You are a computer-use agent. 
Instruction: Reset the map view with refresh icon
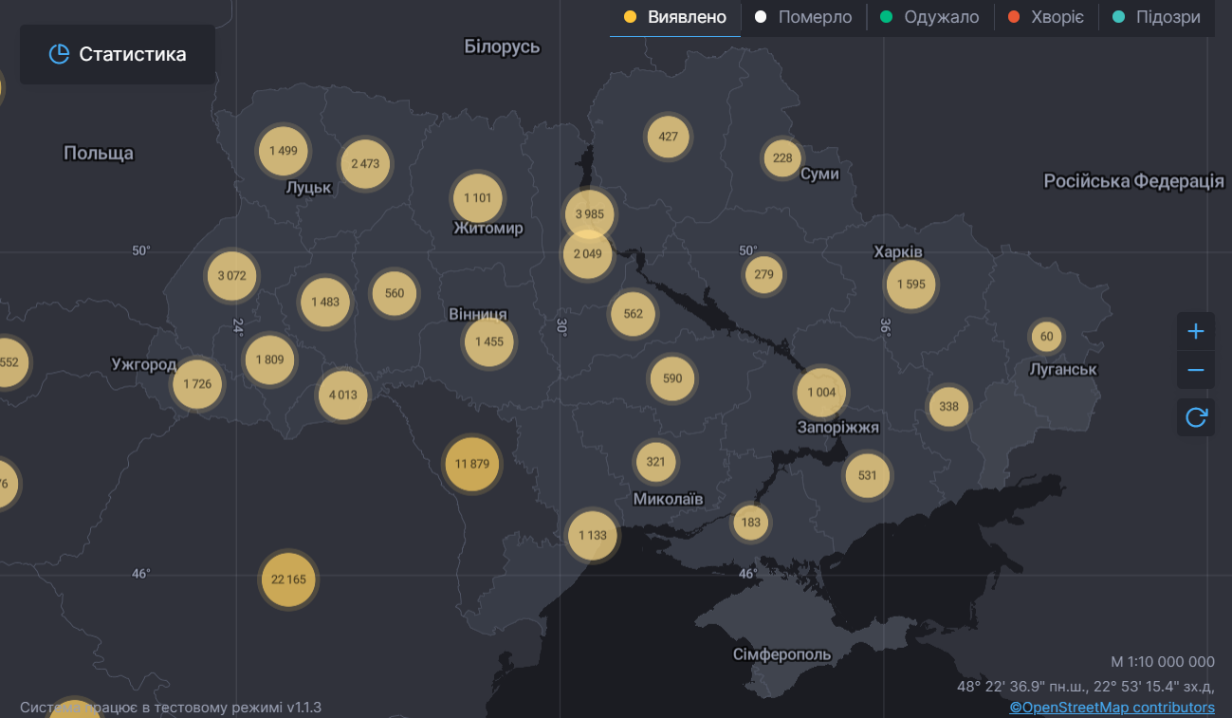[x=1196, y=416]
